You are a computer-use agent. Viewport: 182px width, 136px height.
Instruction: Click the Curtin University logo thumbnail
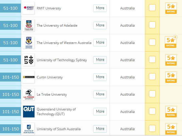point(29,77)
